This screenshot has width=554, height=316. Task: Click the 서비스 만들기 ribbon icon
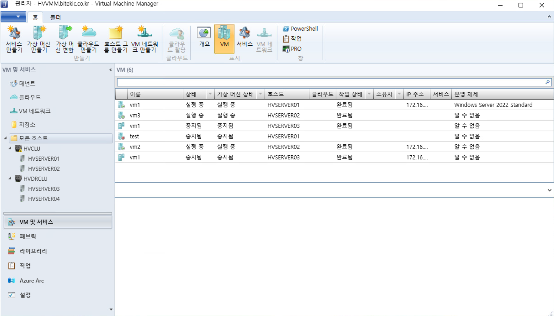14,39
